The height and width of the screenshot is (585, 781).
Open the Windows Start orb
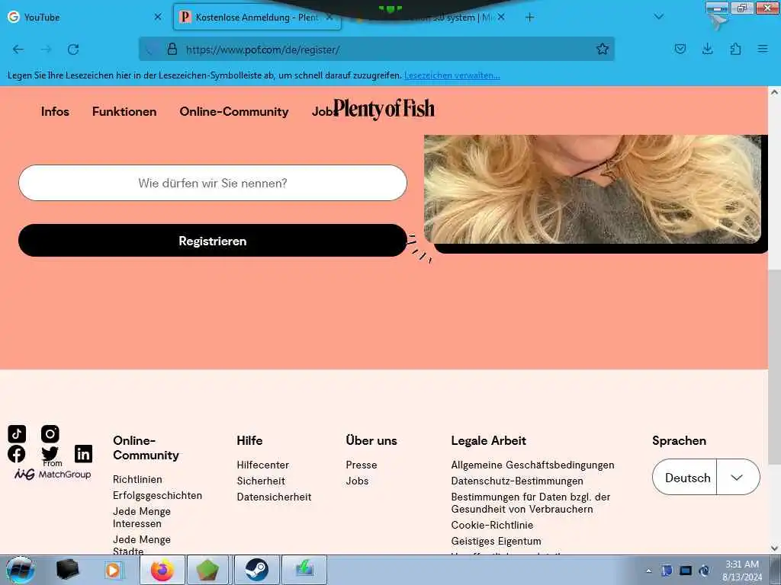20,570
